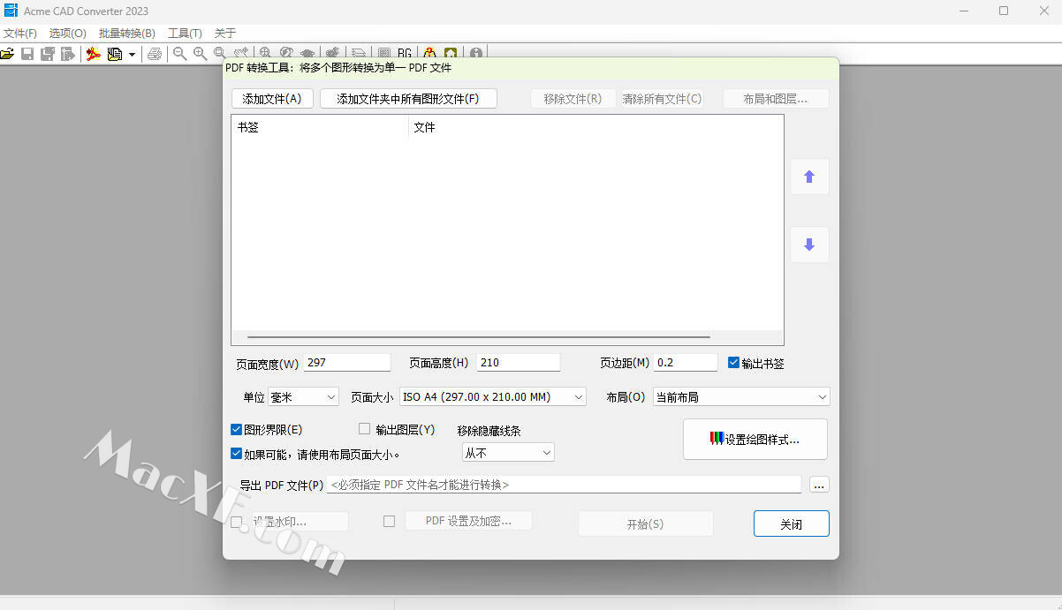Move file down with blue down arrow

click(x=808, y=245)
